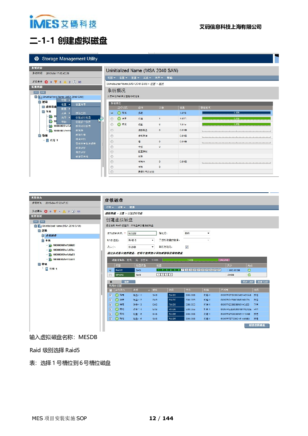Viewport: 308px width, 436px height.
Task: Collapse the hosts node in lower tree
Action: click(43, 240)
